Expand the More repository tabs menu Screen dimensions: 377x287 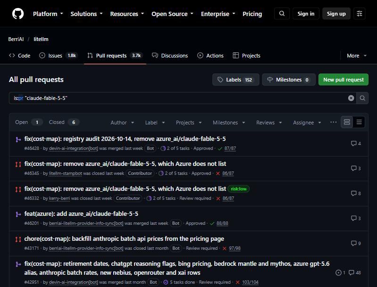[357, 56]
